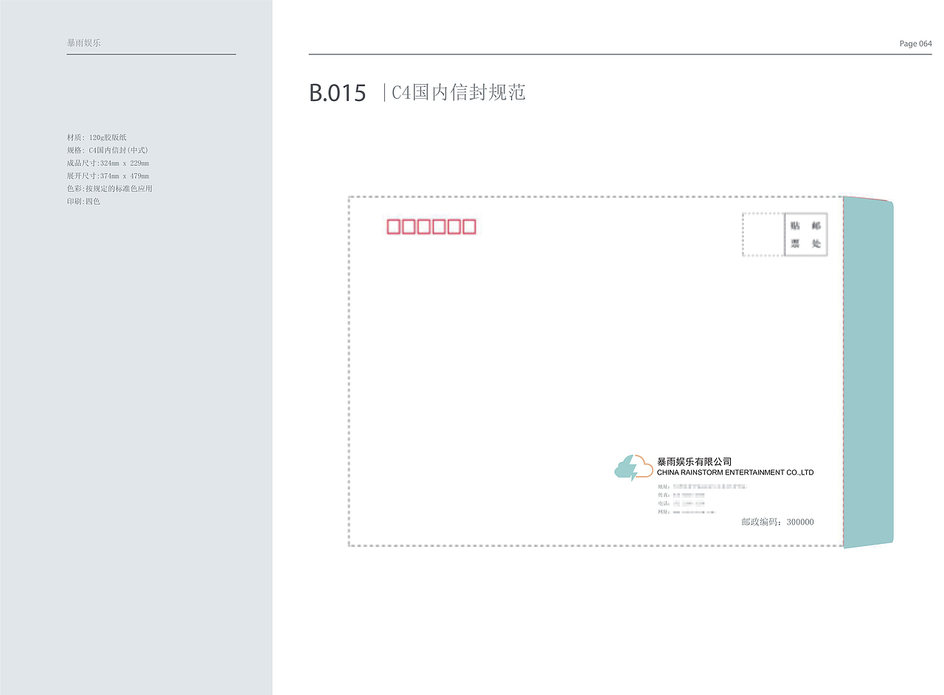Screen dimensions: 944x695
Task: Click the 暴雨娱乐 header text
Action: click(83, 43)
